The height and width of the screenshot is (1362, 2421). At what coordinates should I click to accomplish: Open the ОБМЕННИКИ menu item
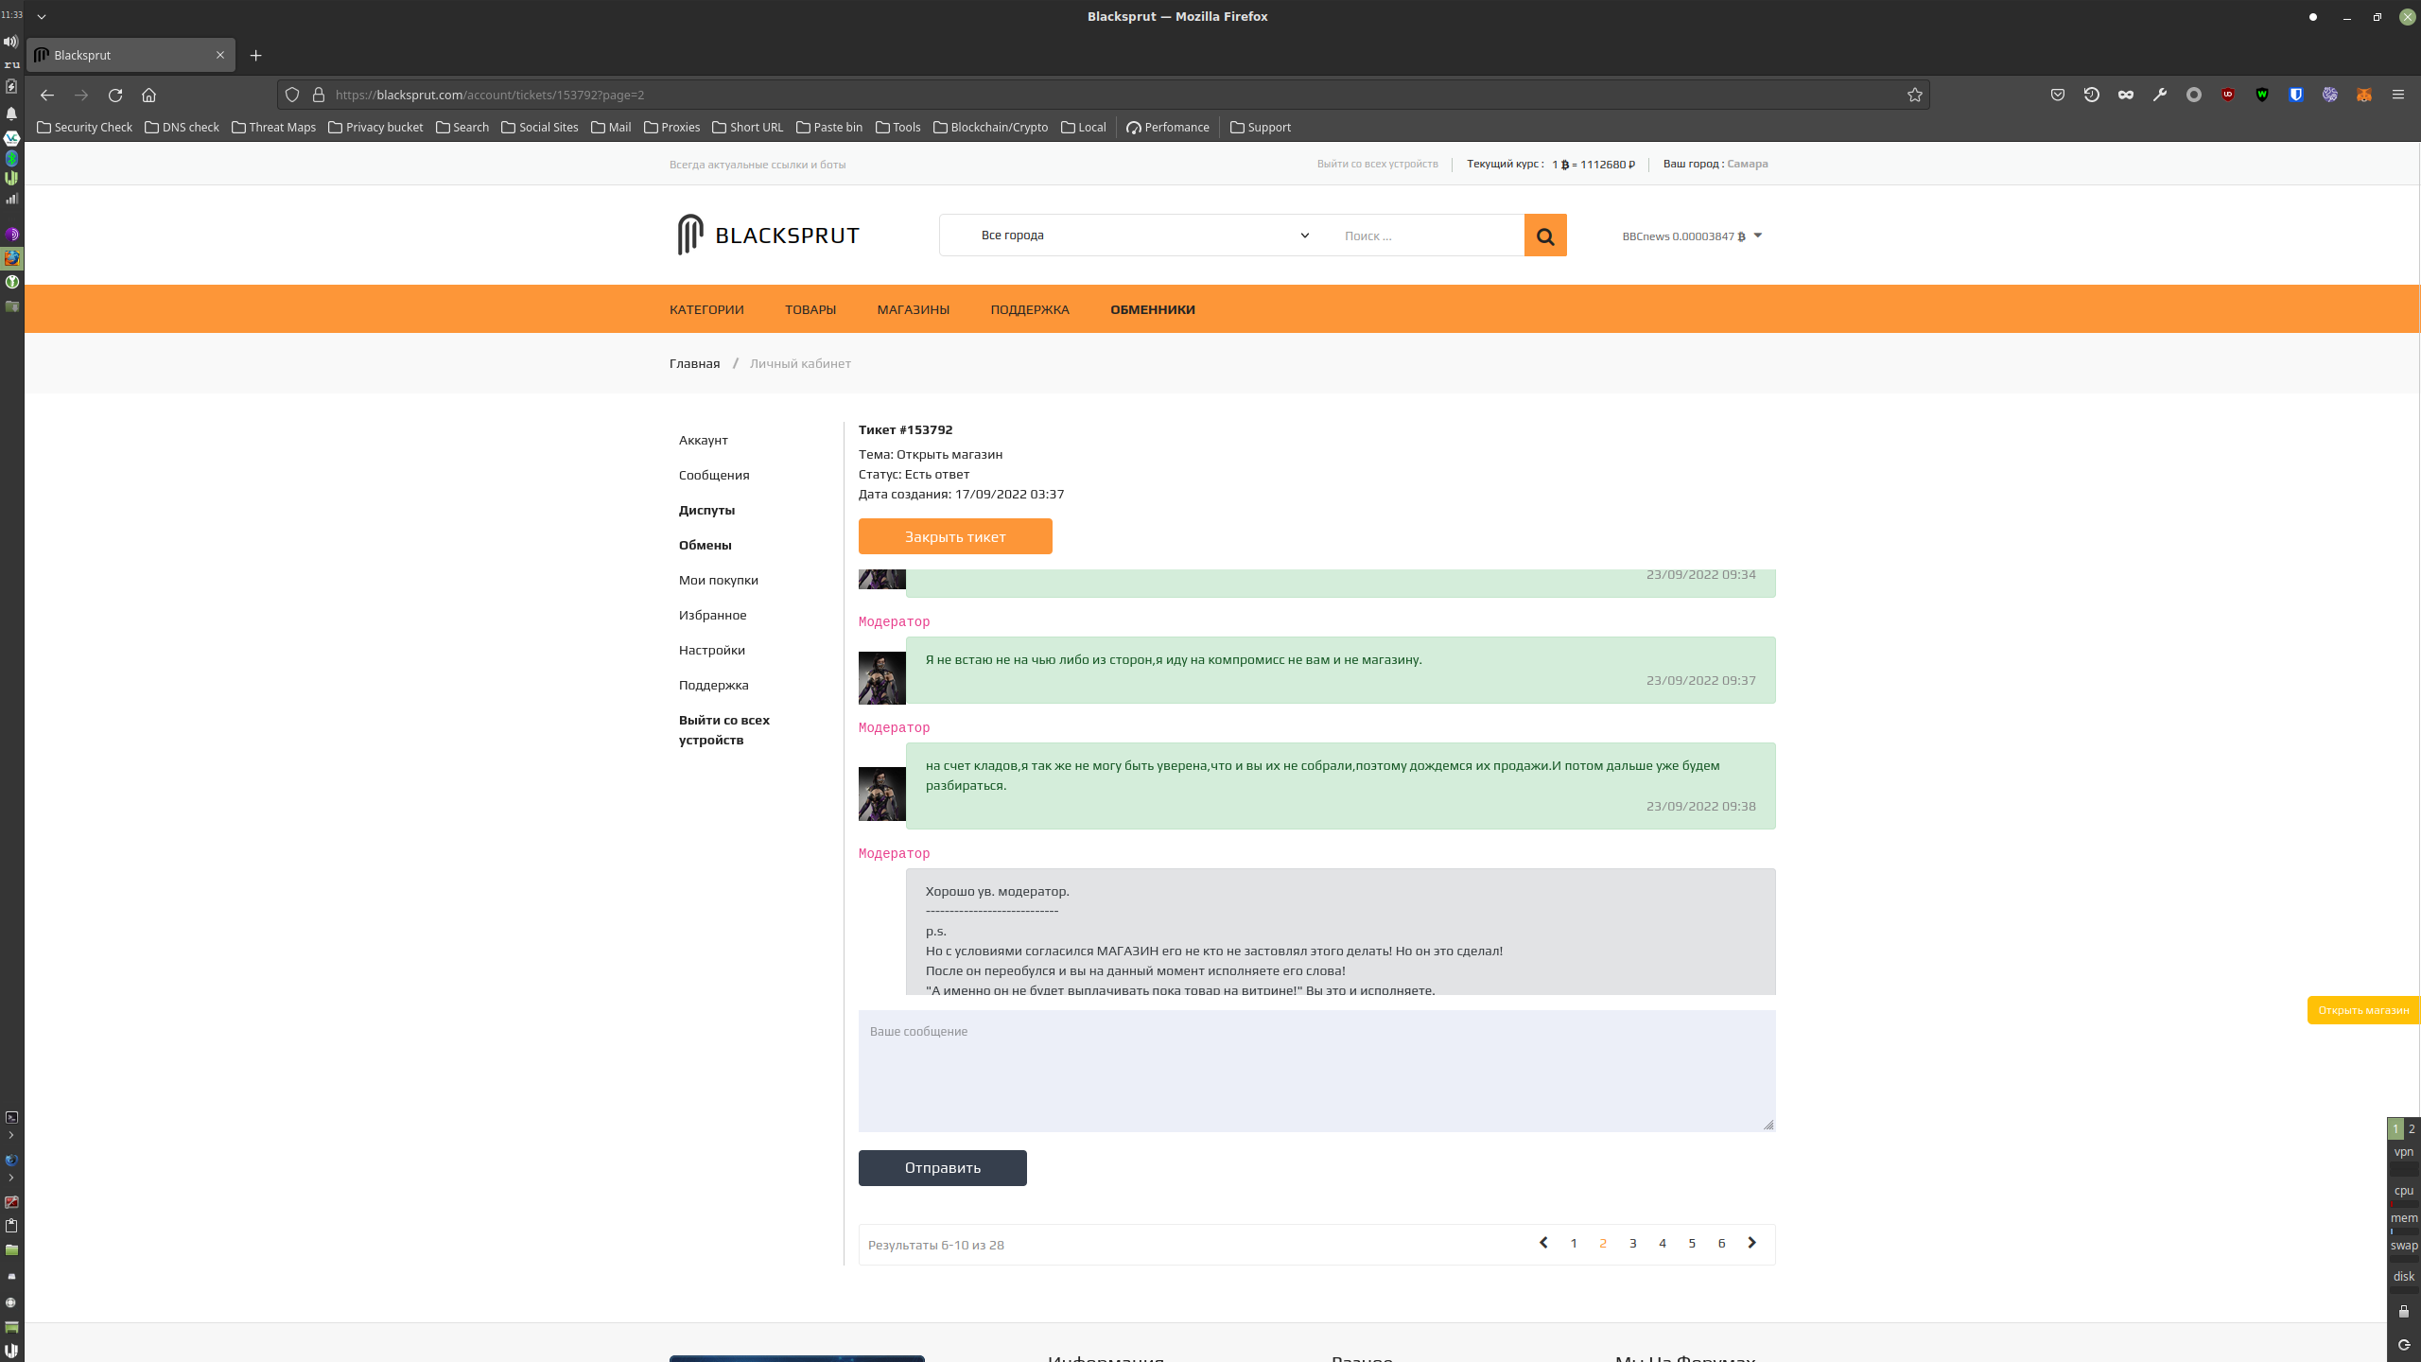pyautogui.click(x=1153, y=309)
